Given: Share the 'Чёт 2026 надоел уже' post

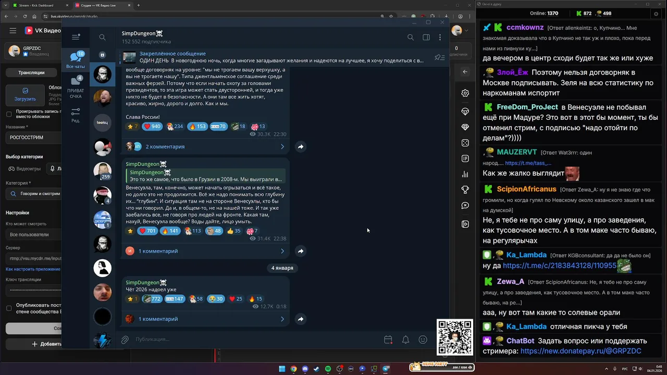Looking at the screenshot, I should (300, 319).
